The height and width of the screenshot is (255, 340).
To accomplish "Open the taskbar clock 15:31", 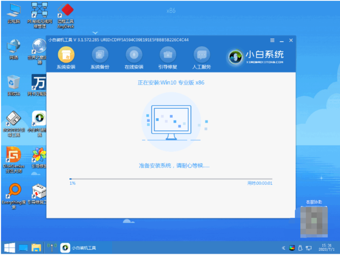I will [x=327, y=248].
